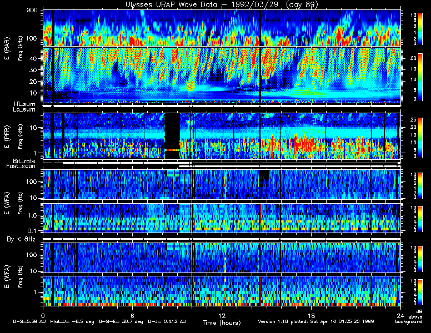
Task: Click the color bar beside the upper E WFA panel
Action: 420,185
